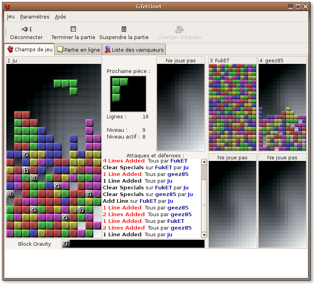The image size is (314, 284).
Task: Open the Paramètres menu
Action: [35, 17]
